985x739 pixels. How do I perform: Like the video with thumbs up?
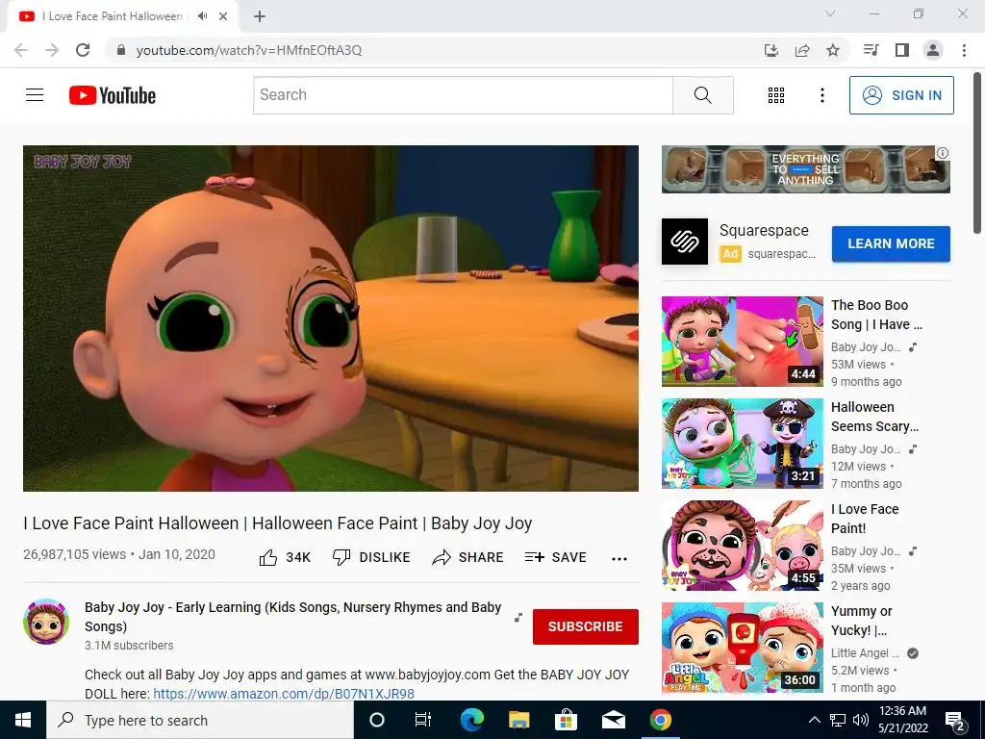tap(285, 557)
